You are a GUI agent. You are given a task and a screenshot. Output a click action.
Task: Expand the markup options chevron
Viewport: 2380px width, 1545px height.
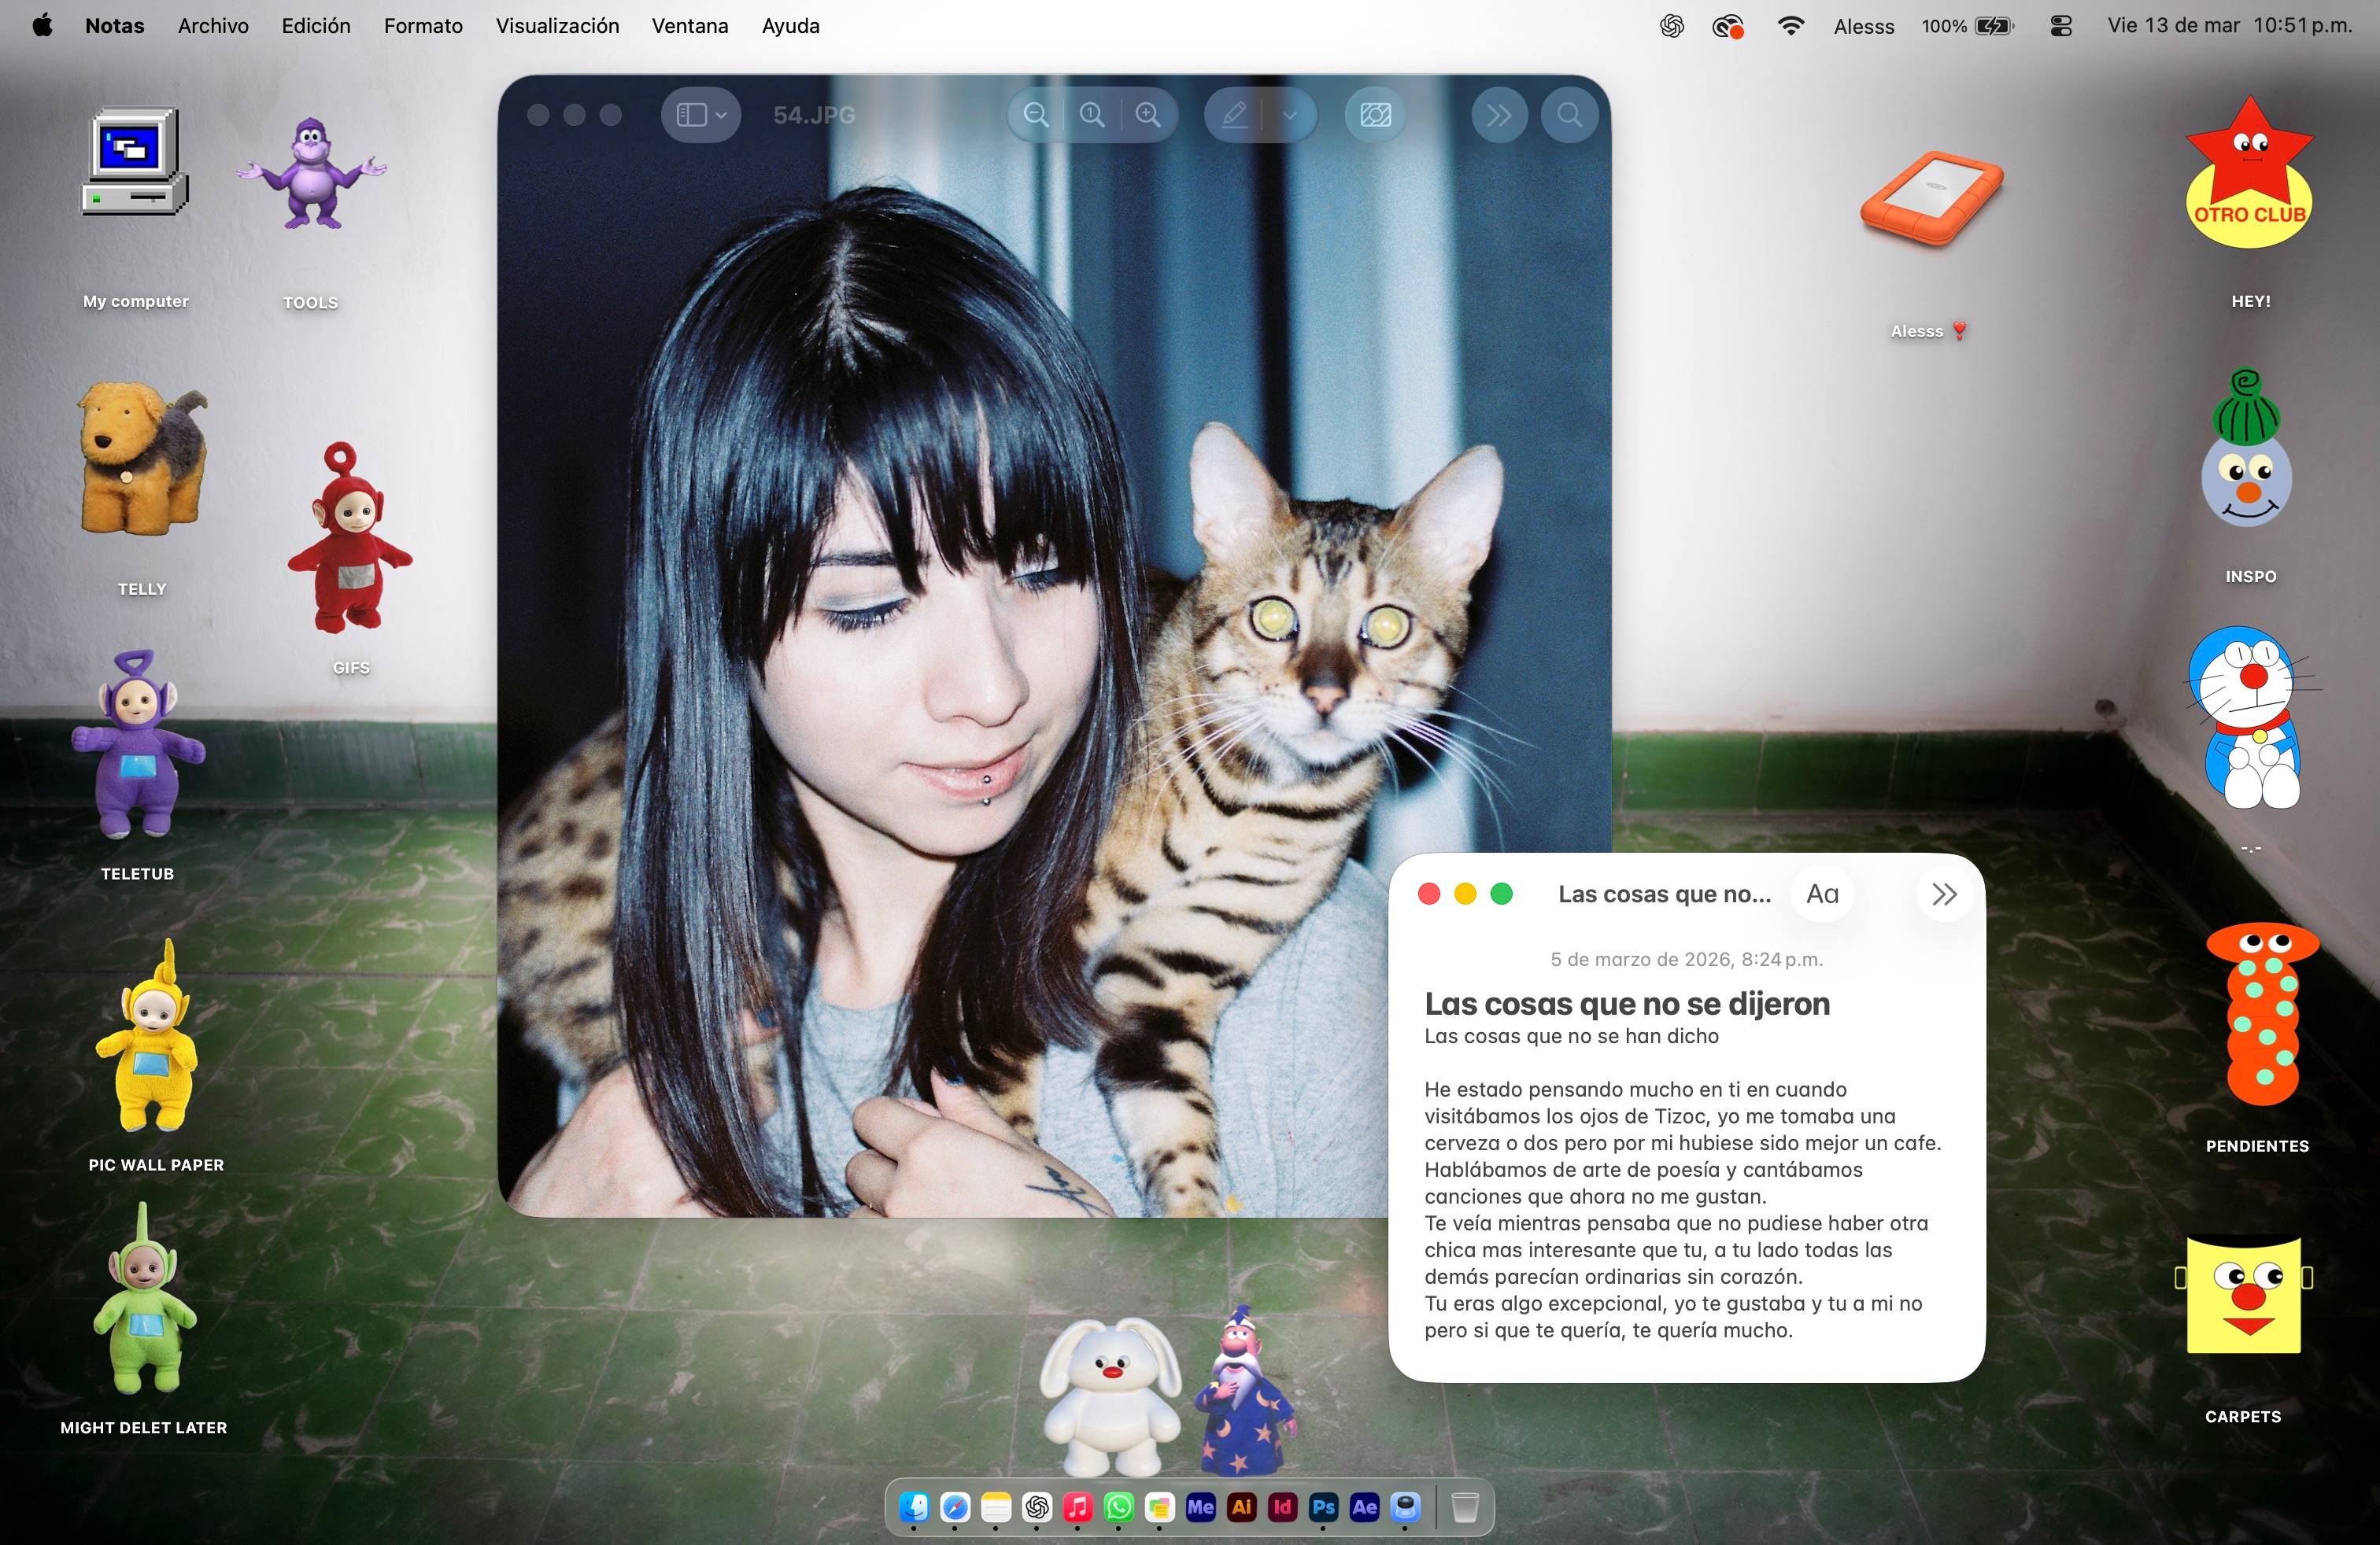(x=1290, y=115)
